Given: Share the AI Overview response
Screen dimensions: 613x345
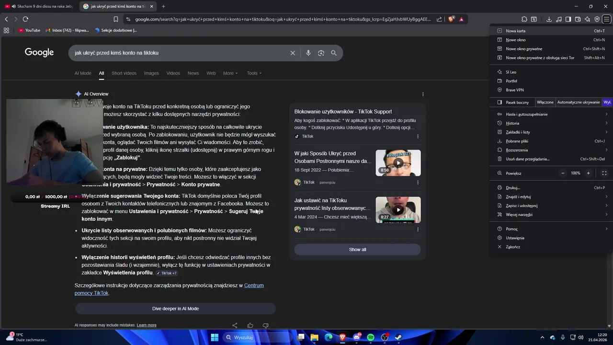Looking at the screenshot, I should tap(235, 325).
